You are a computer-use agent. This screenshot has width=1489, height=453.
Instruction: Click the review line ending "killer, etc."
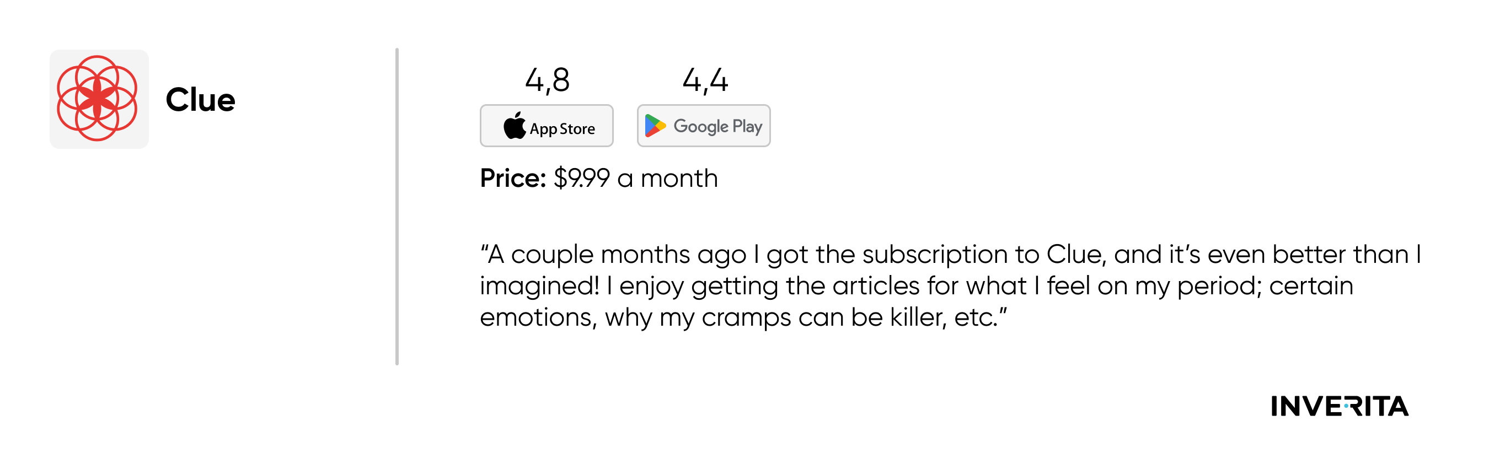coord(743,317)
